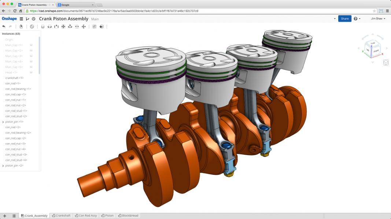Select crankshaft <1> in the instances list
The image size is (391, 219).
[x=15, y=78]
